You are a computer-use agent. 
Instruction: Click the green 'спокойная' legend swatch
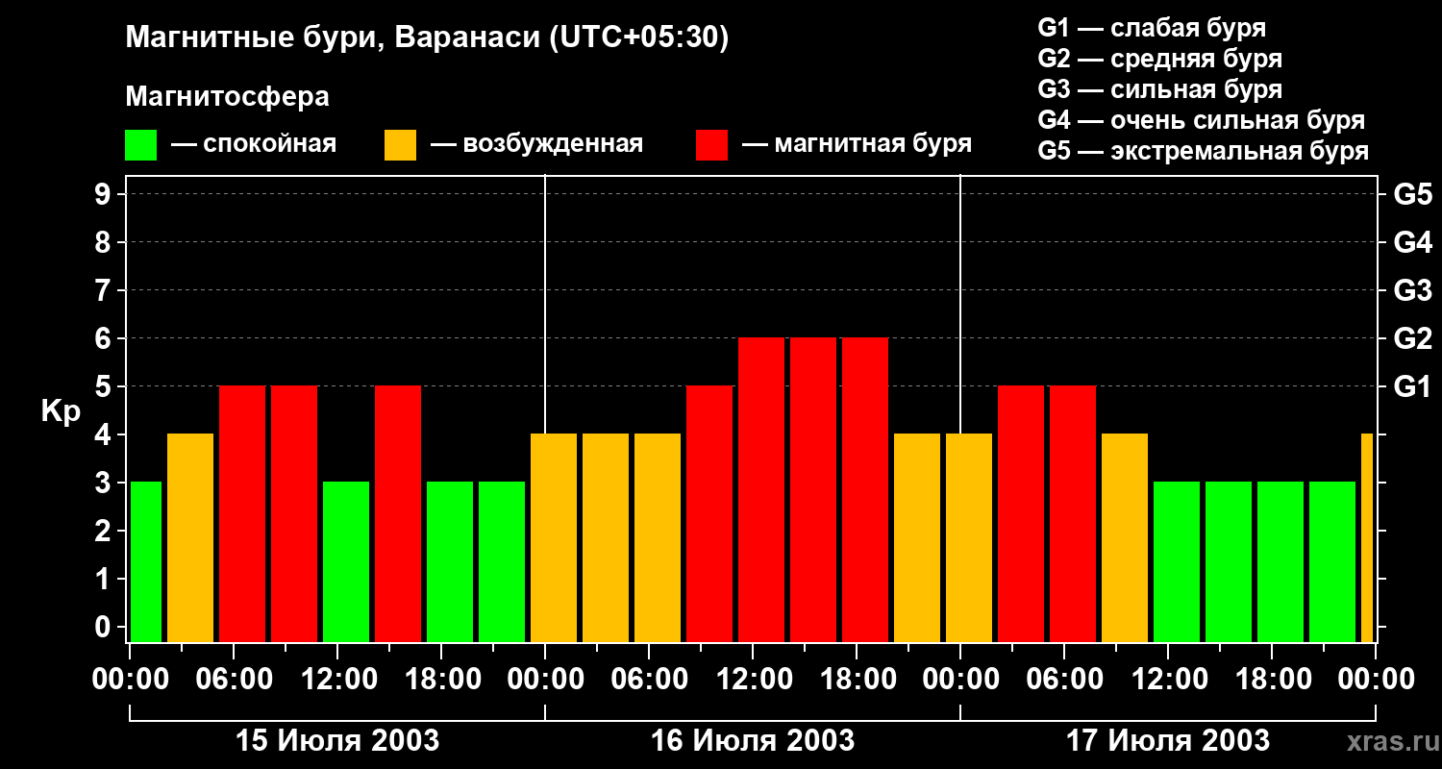pos(140,144)
